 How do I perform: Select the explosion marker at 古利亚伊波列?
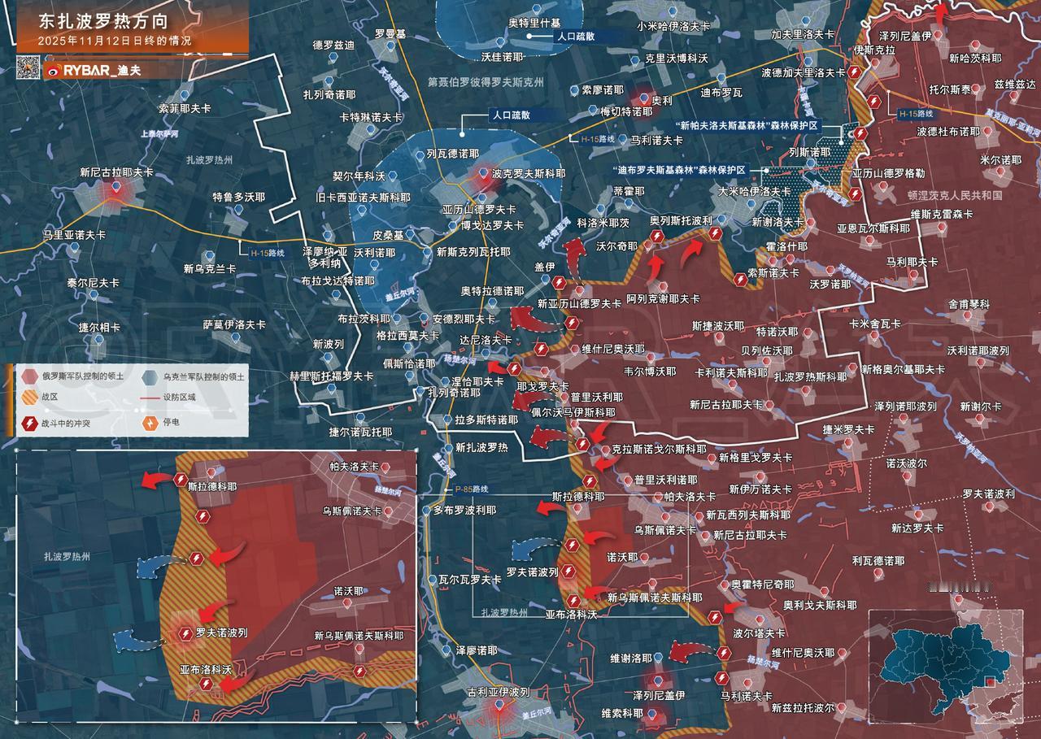click(499, 706)
